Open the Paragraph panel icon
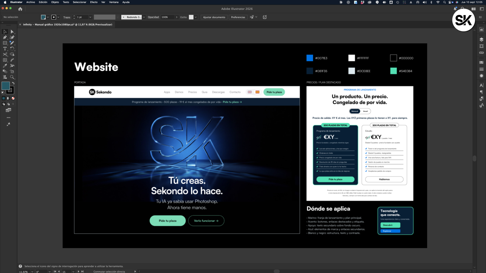The width and height of the screenshot is (486, 273). coord(481,92)
